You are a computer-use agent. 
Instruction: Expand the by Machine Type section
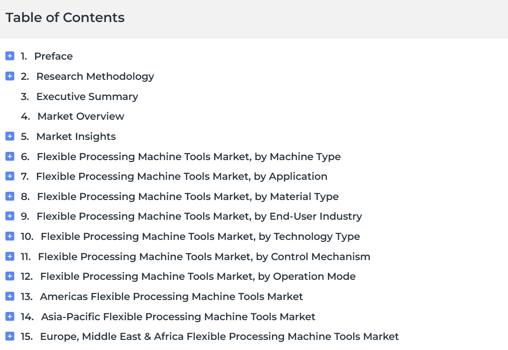click(10, 156)
